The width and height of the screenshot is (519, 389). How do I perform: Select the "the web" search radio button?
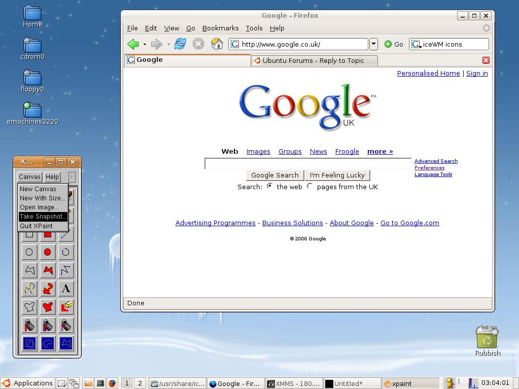click(x=270, y=186)
